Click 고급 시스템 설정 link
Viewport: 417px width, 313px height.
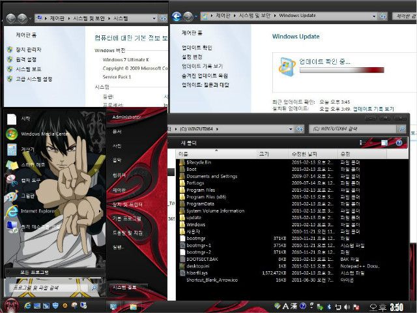click(34, 79)
